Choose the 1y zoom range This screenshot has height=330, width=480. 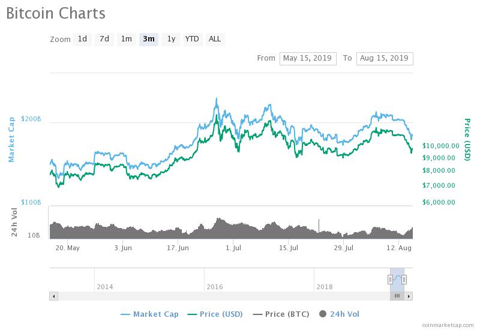(171, 39)
